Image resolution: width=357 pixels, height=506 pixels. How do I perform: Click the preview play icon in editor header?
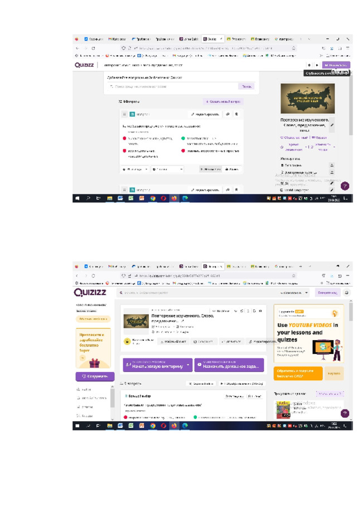click(x=317, y=65)
